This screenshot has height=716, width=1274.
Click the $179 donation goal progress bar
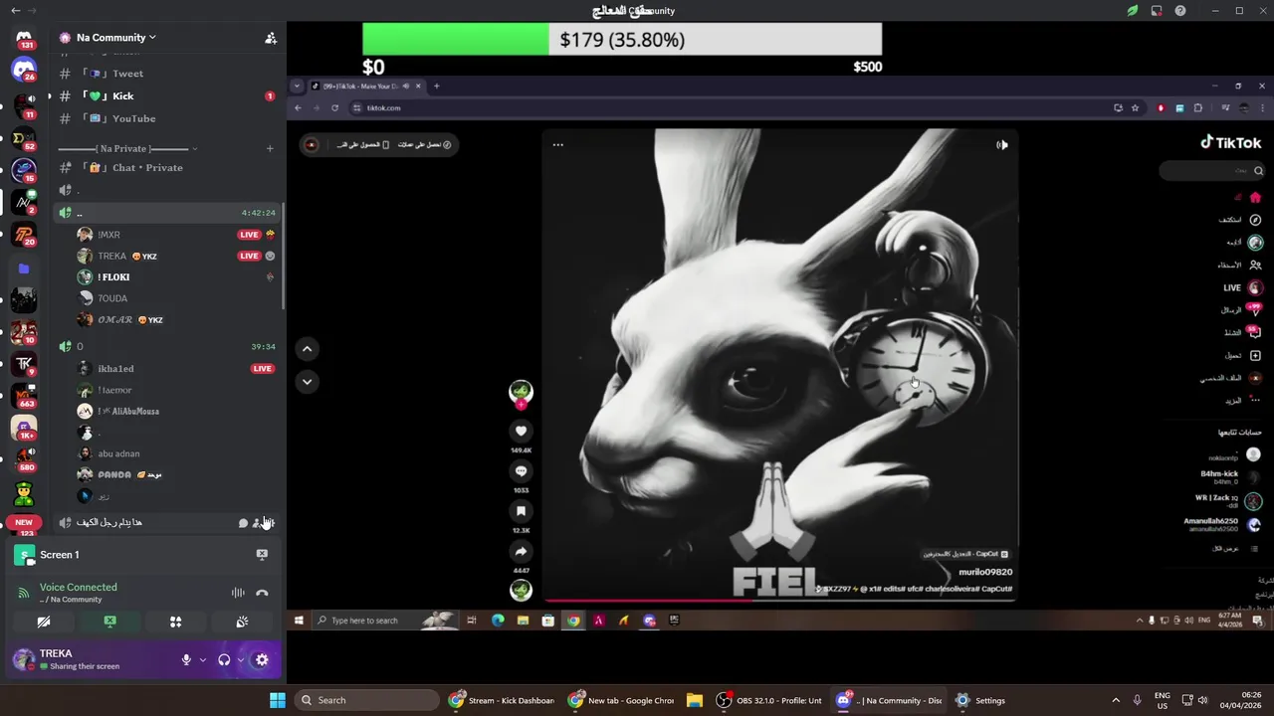pos(622,40)
